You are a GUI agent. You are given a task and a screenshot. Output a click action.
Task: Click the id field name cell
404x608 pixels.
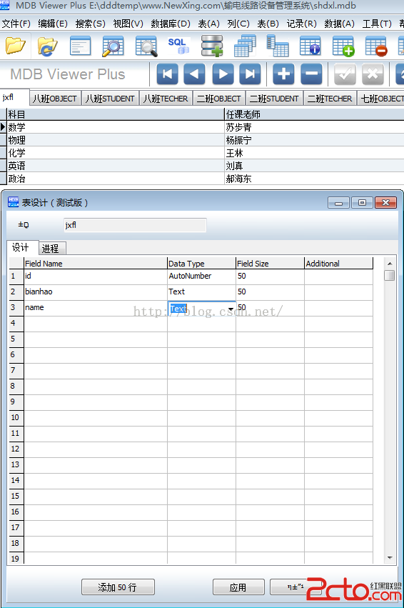tap(95, 276)
